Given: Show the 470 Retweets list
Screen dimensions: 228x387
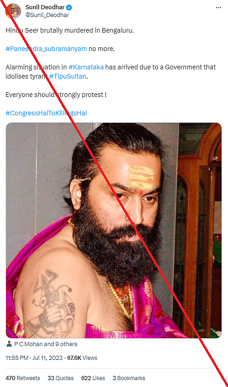Looking at the screenshot, I should [23, 378].
